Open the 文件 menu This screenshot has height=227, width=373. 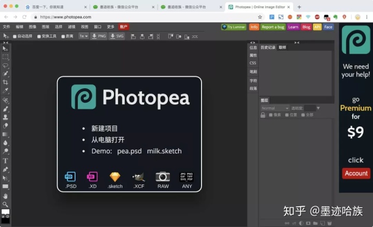pyautogui.click(x=6, y=26)
